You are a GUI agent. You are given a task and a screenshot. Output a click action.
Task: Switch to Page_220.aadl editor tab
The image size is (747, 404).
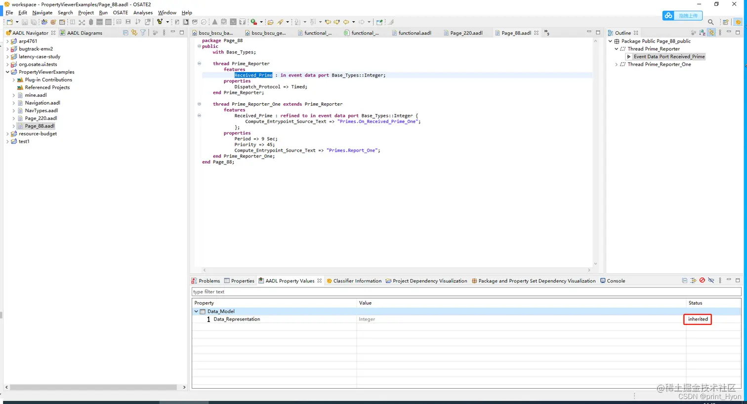tap(463, 33)
